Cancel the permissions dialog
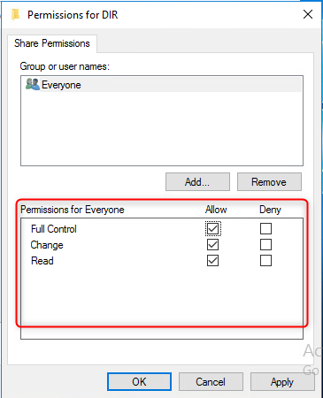This screenshot has height=398, width=323. (211, 382)
